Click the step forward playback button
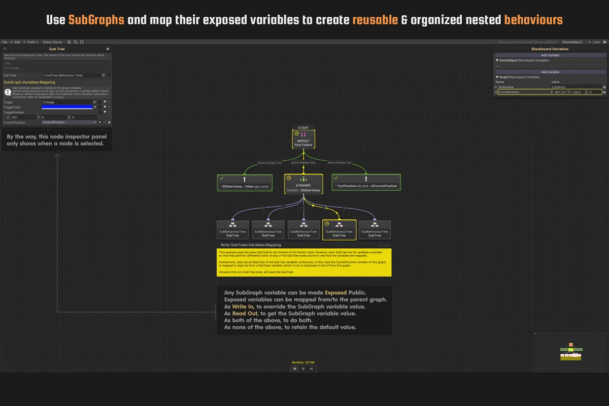609x406 pixels. point(311,368)
